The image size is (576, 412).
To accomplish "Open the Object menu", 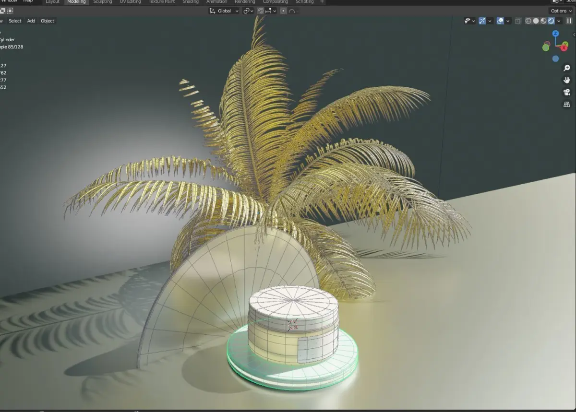I will [x=48, y=21].
